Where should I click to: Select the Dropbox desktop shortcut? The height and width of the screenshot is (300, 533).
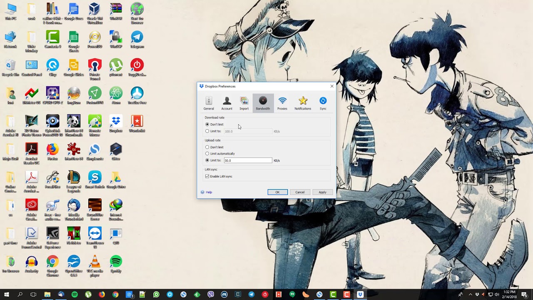click(x=116, y=124)
